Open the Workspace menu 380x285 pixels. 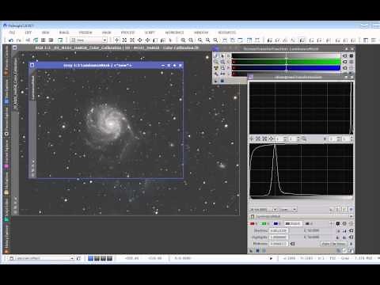(174, 32)
